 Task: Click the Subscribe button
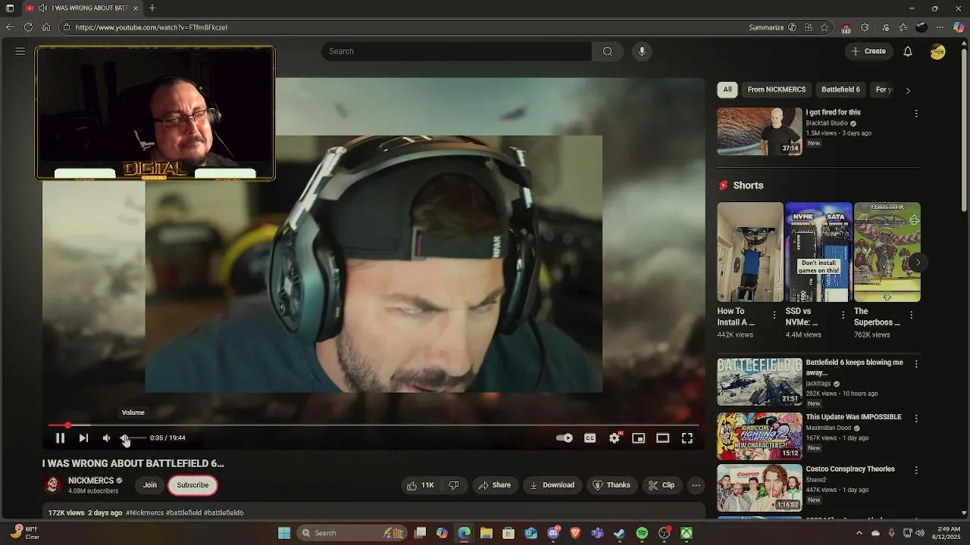[x=192, y=485]
